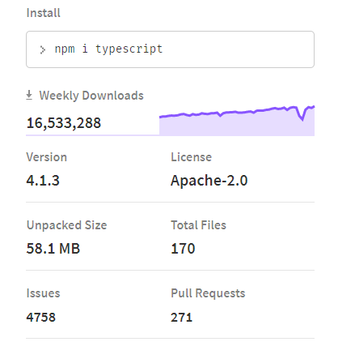Viewport: 355px width, 346px height.
Task: Click the Issues label
Action: (43, 293)
